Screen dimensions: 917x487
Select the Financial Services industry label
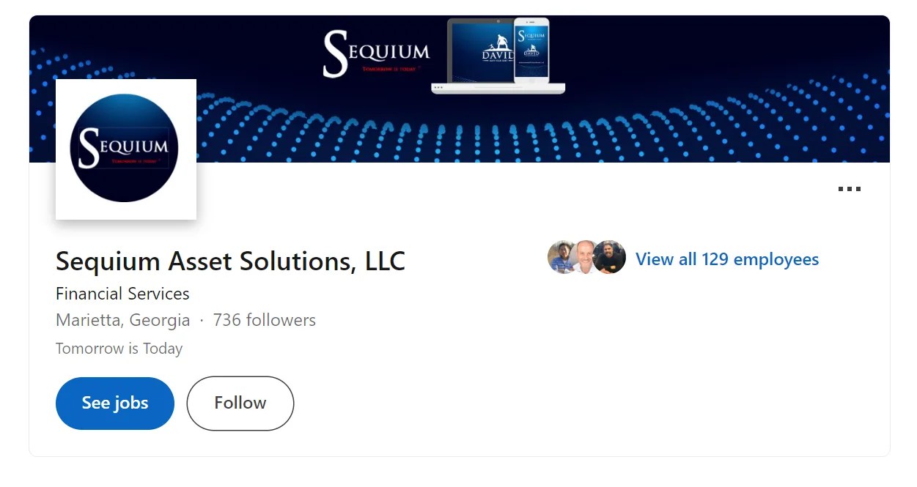(122, 293)
